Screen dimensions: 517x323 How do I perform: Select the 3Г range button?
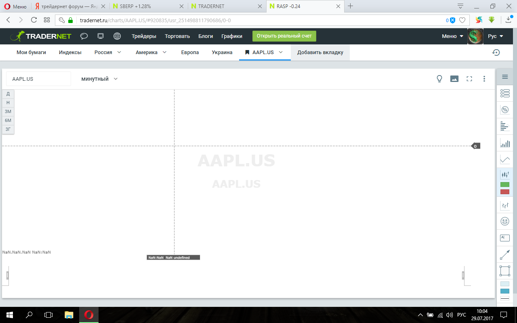(x=8, y=129)
